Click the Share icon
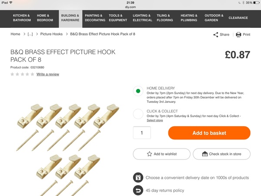261x196 pixels. pos(216,34)
